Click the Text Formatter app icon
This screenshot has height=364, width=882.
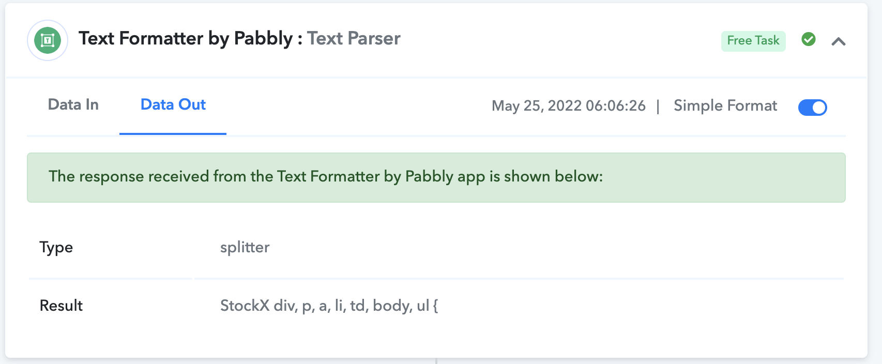click(48, 40)
